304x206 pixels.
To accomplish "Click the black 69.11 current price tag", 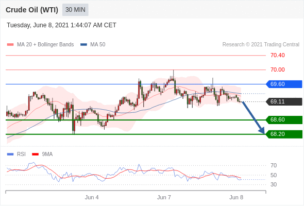I will (284, 101).
